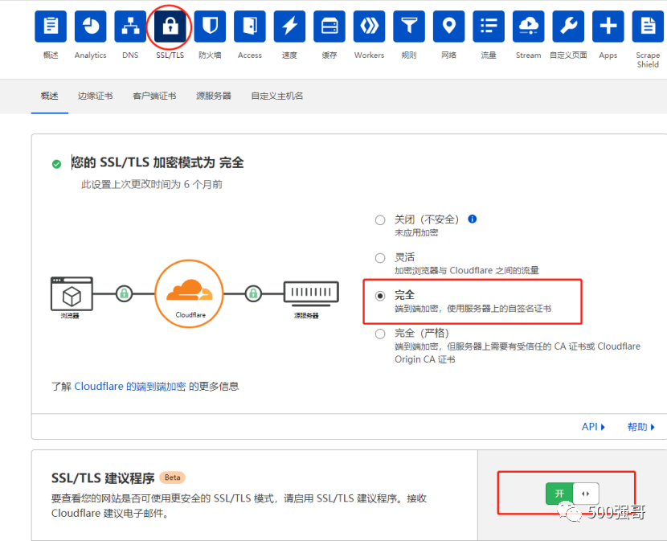Click the Beta badge next to 建议程序

172,477
